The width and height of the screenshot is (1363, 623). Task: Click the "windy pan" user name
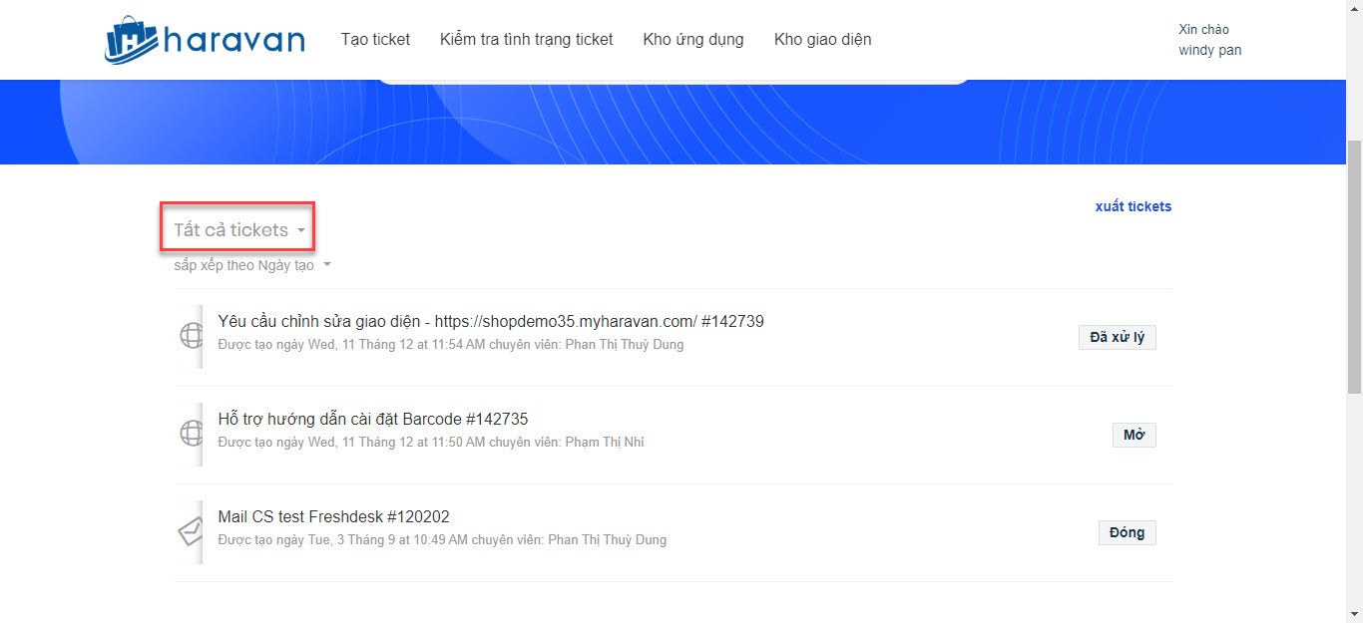point(1209,50)
